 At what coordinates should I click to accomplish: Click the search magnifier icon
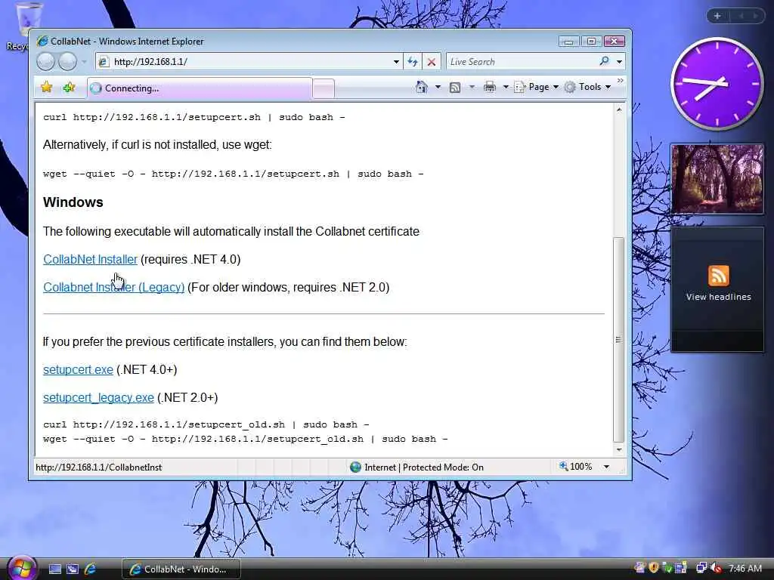[x=604, y=61]
